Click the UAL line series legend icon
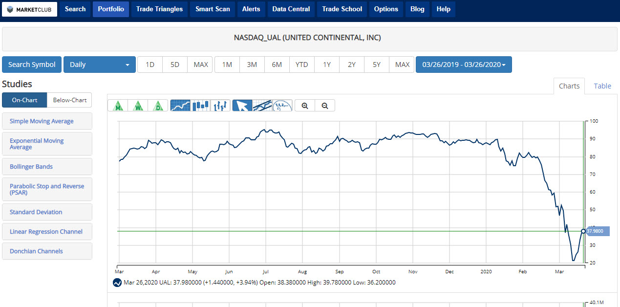Viewport: 620px width, 307px height. [117, 283]
